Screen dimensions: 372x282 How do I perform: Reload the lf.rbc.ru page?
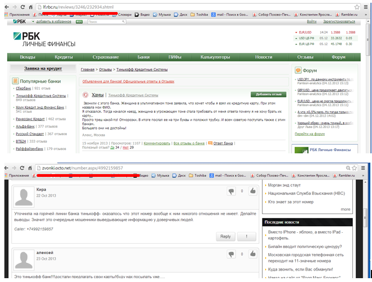click(x=22, y=7)
